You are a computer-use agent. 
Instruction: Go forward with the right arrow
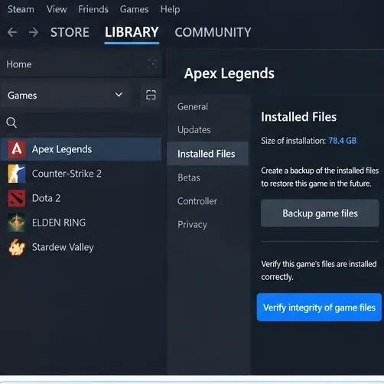(x=34, y=32)
